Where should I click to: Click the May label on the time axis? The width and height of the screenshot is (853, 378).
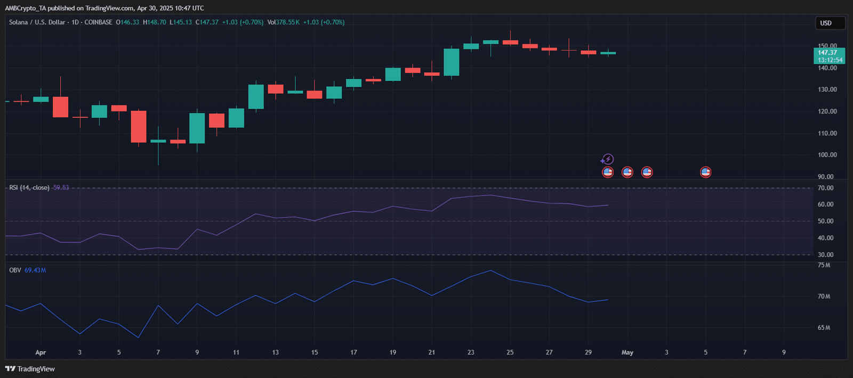pos(627,352)
